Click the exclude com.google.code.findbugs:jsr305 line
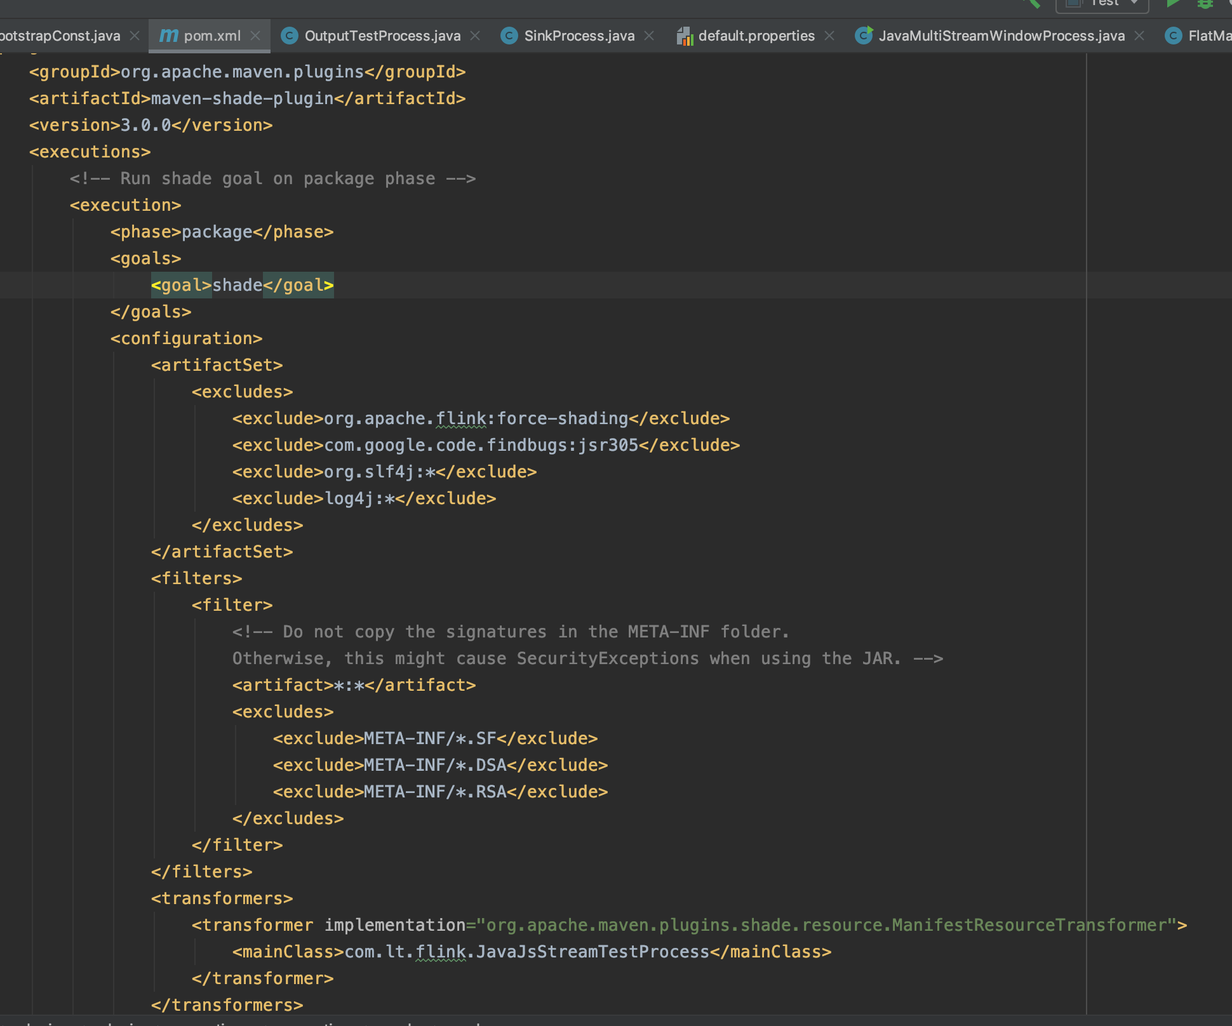This screenshot has height=1026, width=1232. tap(486, 445)
